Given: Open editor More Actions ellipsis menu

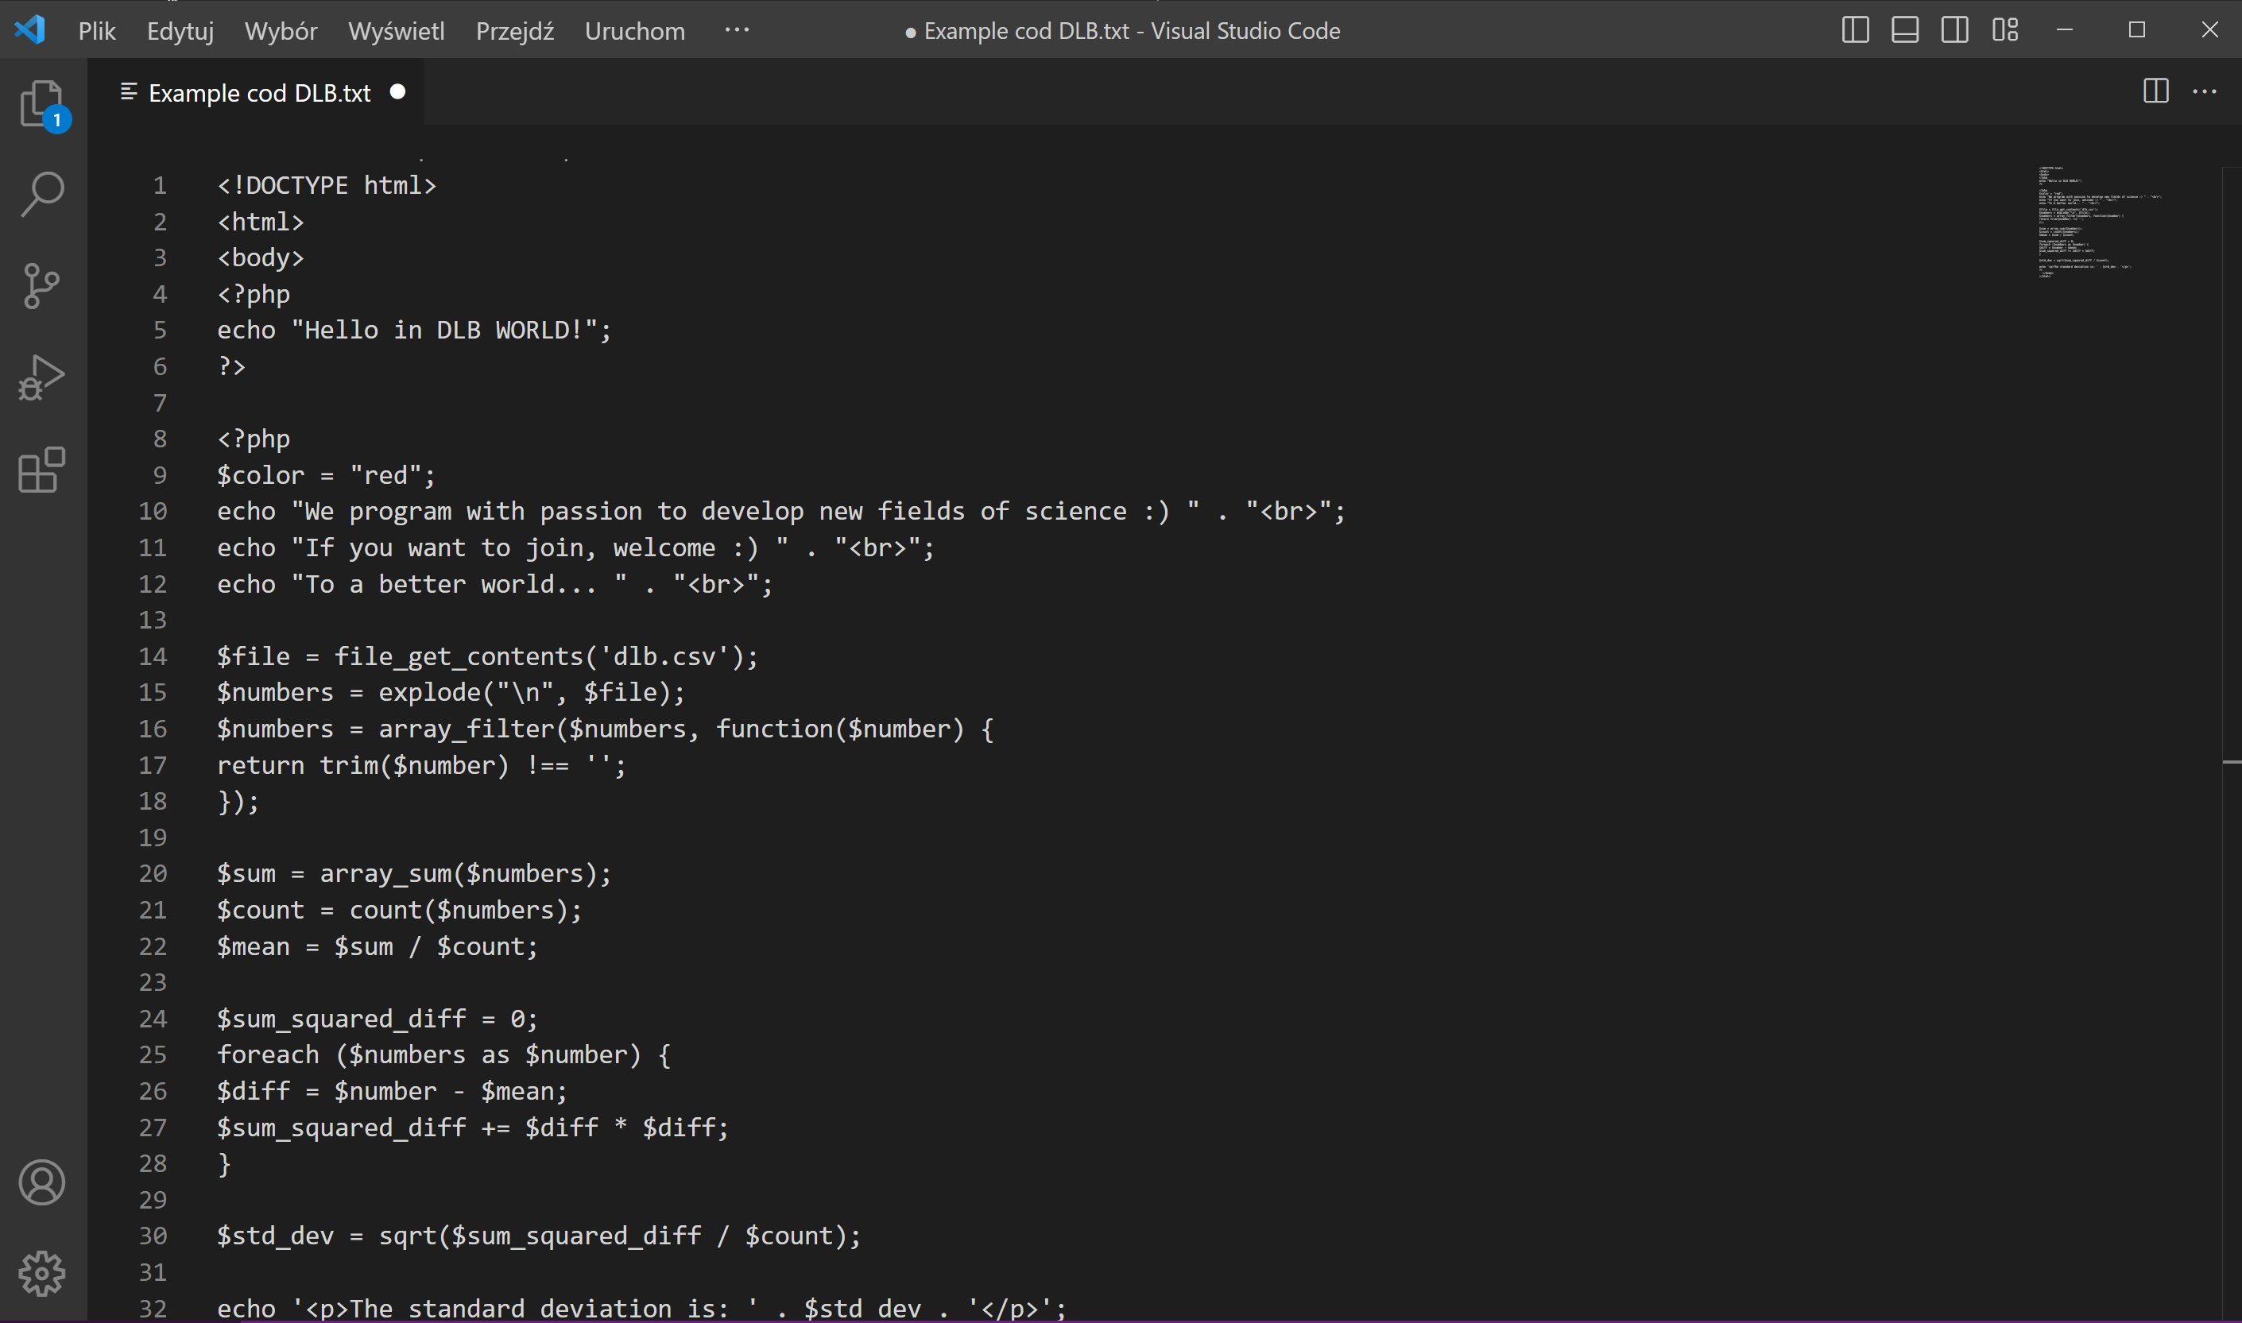Looking at the screenshot, I should [2205, 92].
